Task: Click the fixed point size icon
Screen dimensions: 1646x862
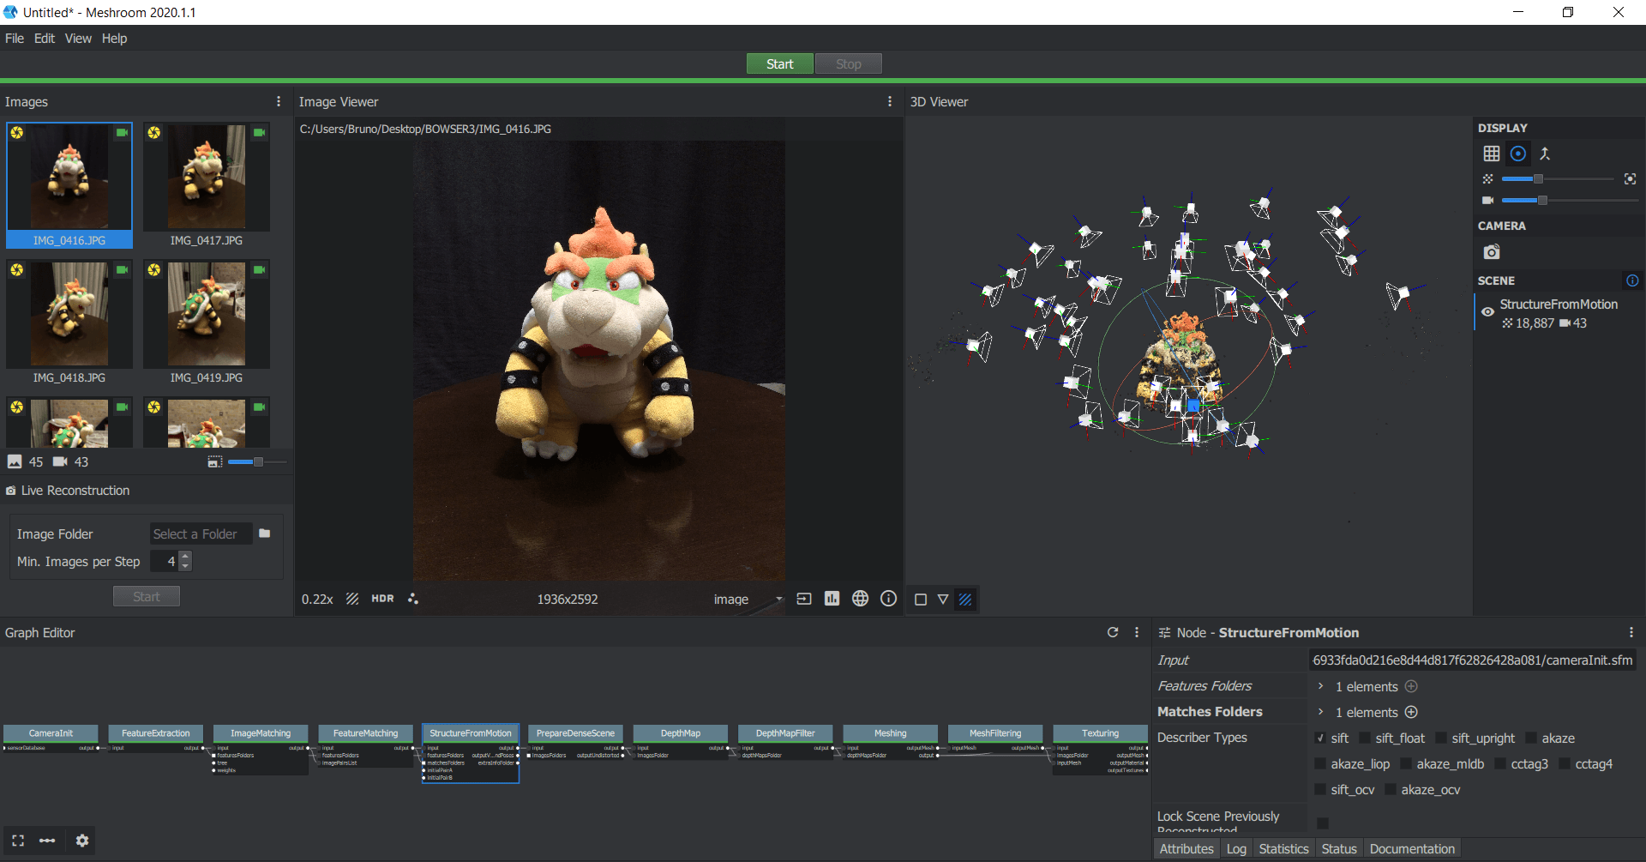Action: click(1630, 179)
